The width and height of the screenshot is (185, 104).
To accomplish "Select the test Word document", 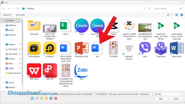I will [97, 48].
